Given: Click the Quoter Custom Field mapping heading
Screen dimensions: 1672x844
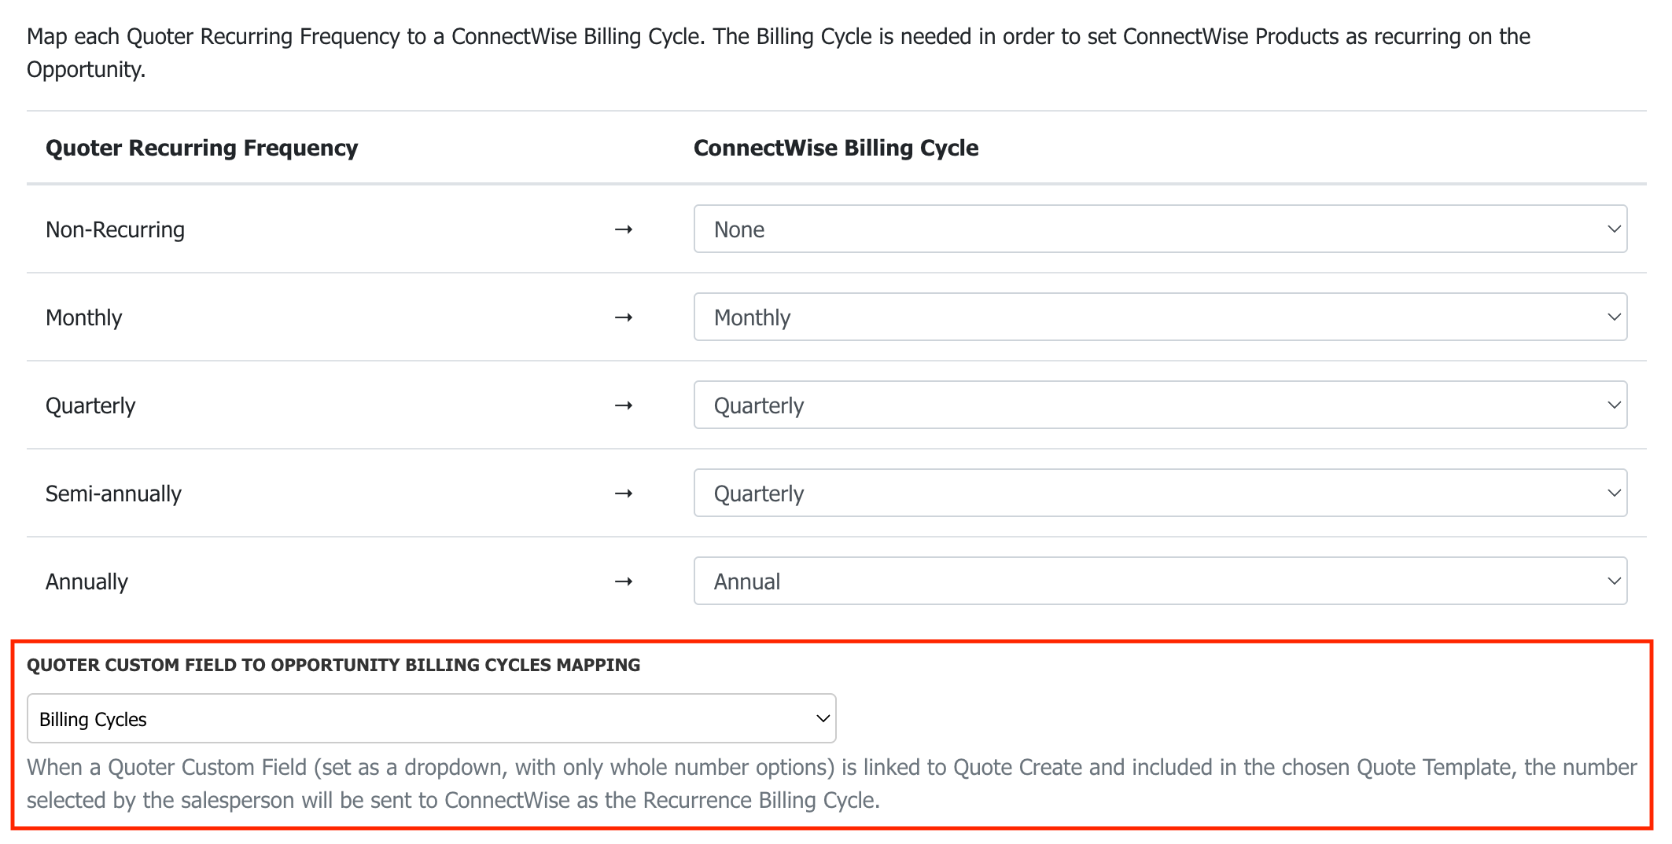Looking at the screenshot, I should (x=333, y=665).
